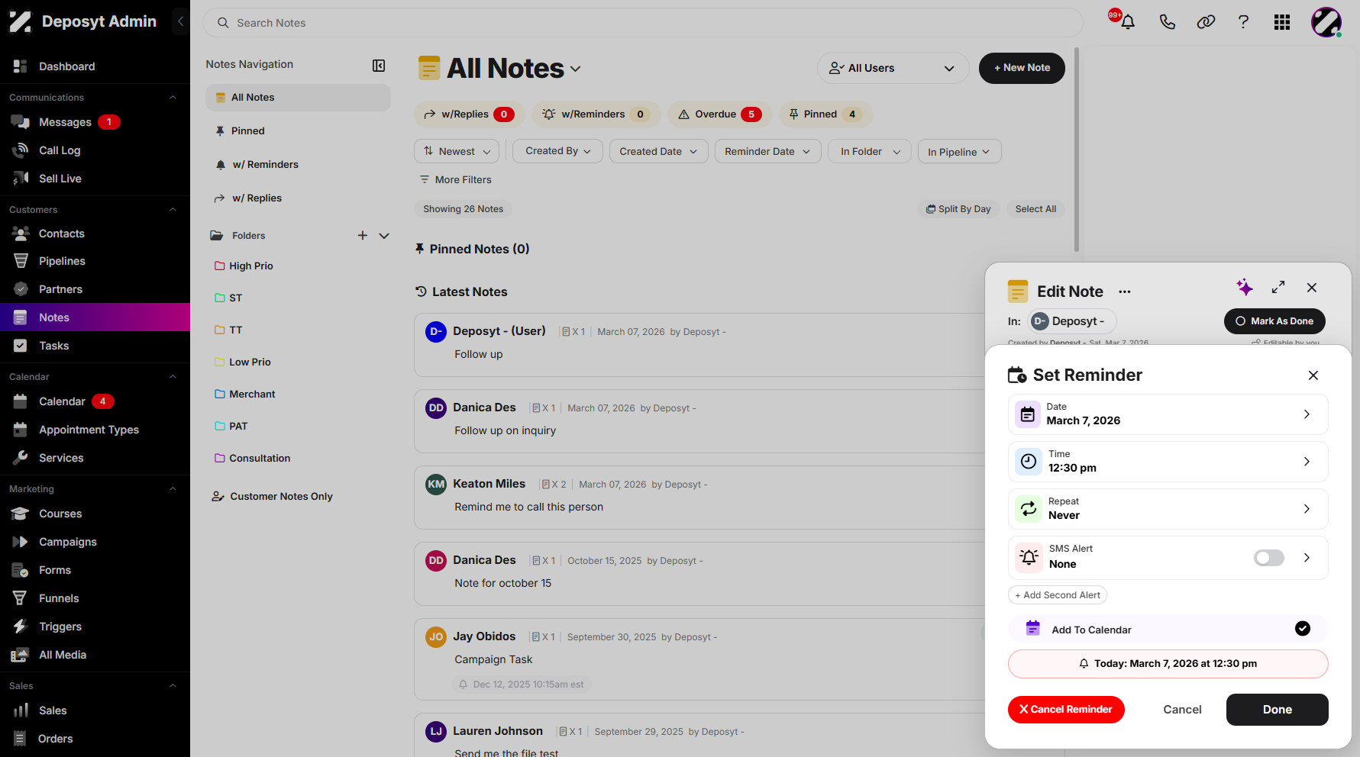Image resolution: width=1360 pixels, height=757 pixels.
Task: Uncheck the Add To Calendar checkmark
Action: [x=1303, y=629]
